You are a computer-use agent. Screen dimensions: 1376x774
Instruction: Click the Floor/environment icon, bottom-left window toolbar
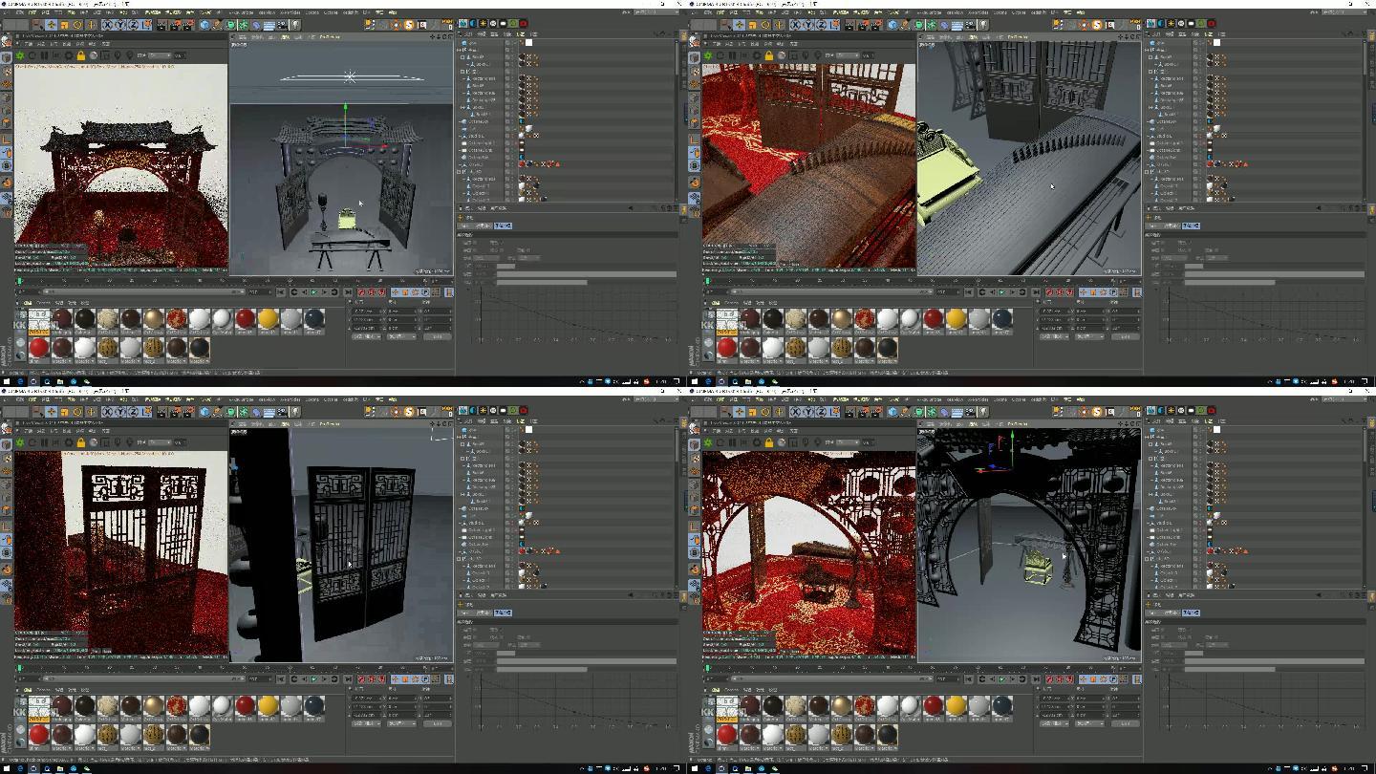(x=269, y=411)
